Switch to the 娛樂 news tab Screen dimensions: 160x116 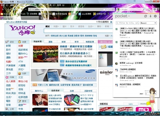point(63,42)
